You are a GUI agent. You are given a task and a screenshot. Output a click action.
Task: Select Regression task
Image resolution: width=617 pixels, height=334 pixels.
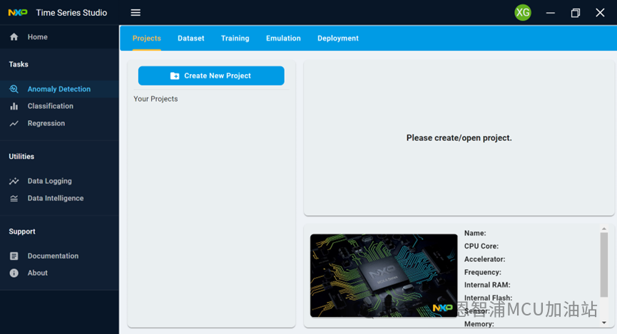[59, 123]
